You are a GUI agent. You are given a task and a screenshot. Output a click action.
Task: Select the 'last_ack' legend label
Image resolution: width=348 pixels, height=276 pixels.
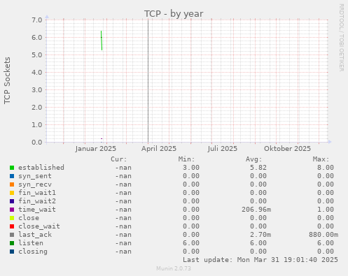[x=35, y=235]
